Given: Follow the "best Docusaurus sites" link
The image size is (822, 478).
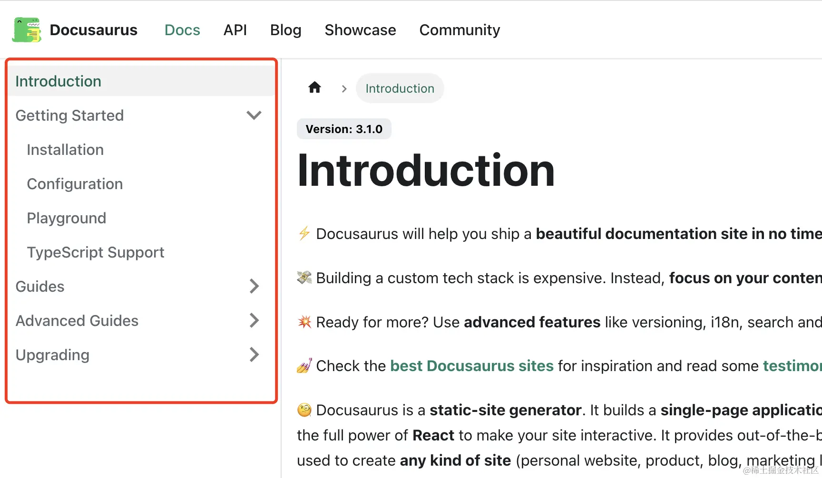Looking at the screenshot, I should (471, 366).
